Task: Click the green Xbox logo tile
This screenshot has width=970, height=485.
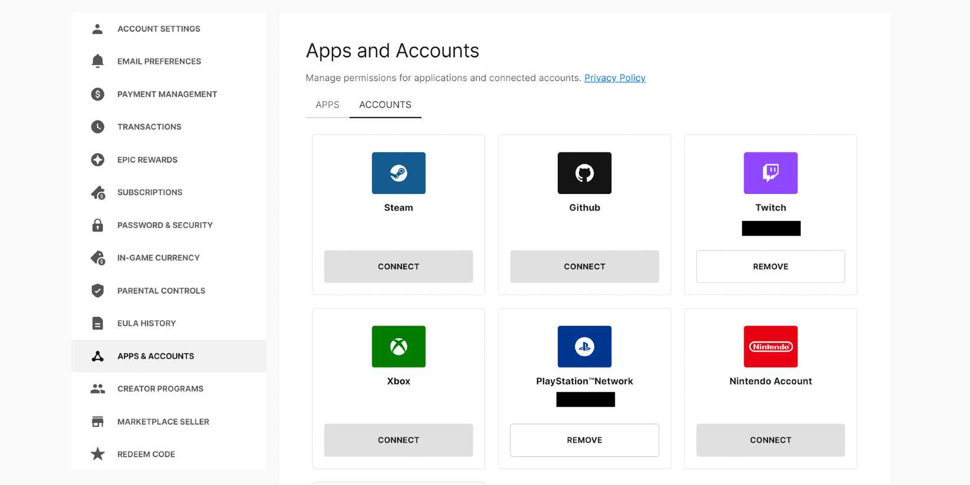Action: click(399, 347)
